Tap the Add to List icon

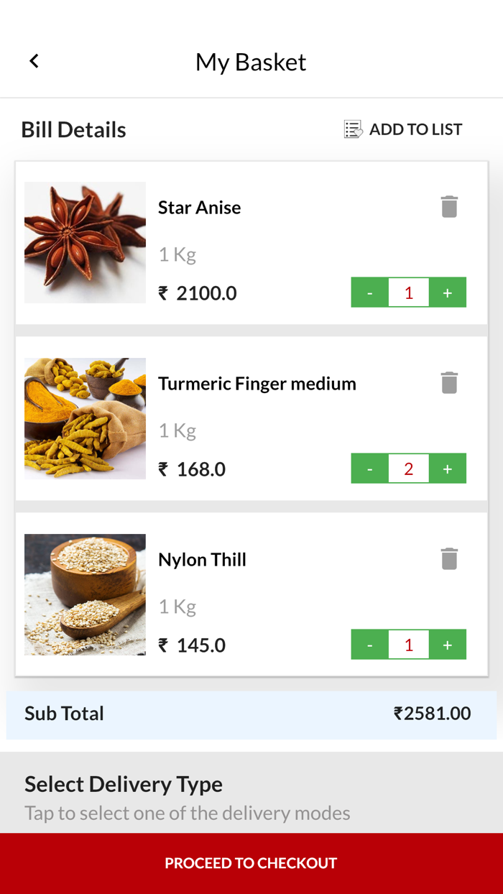[x=353, y=129]
